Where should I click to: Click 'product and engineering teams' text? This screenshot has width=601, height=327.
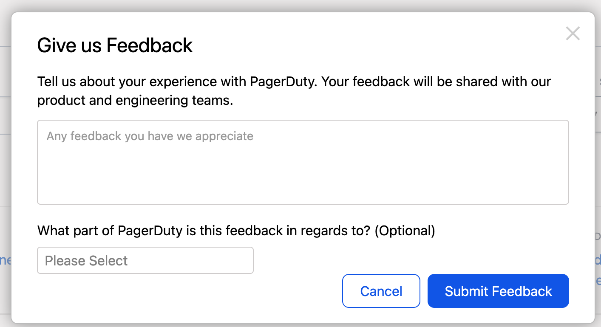(x=135, y=101)
